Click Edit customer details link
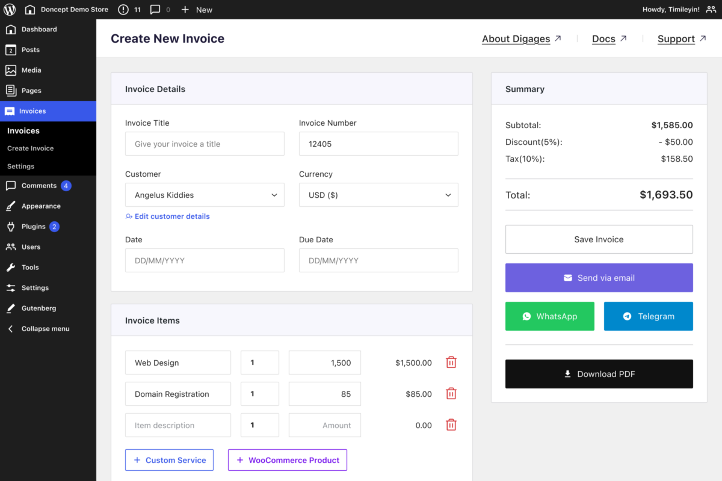The width and height of the screenshot is (722, 481). (171, 216)
